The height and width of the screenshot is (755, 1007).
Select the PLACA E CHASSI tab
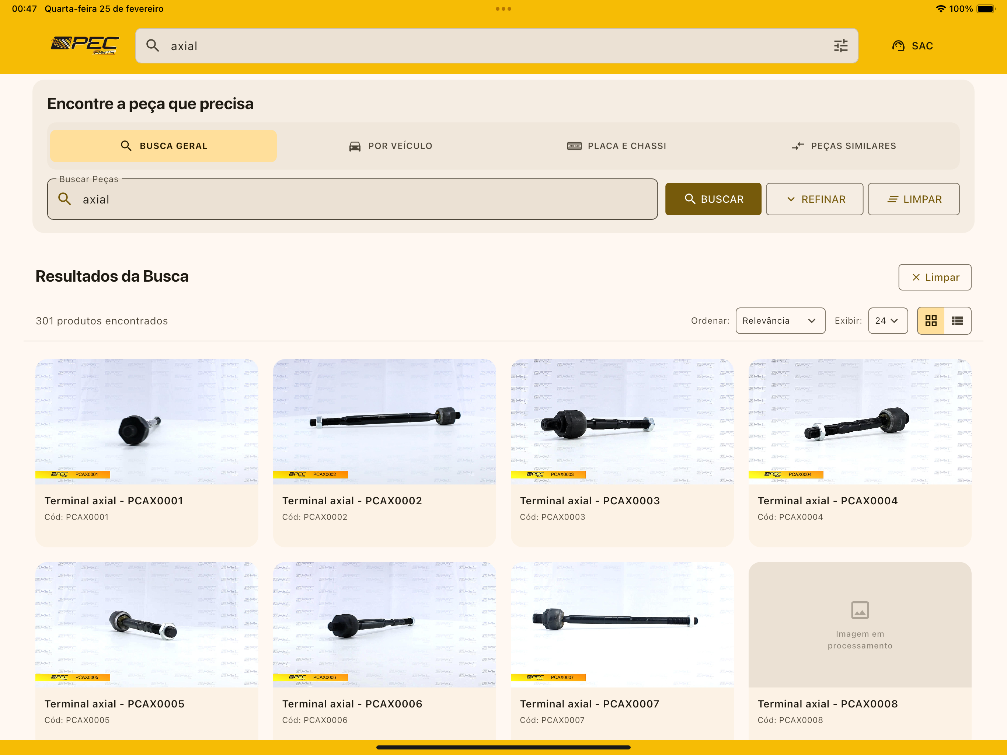(x=616, y=146)
